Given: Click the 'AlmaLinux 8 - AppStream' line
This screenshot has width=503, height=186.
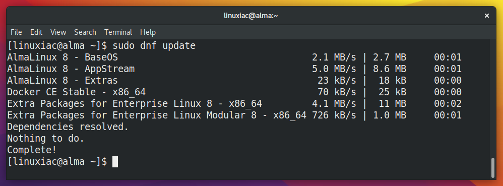Looking at the screenshot, I should pyautogui.click(x=234, y=69).
